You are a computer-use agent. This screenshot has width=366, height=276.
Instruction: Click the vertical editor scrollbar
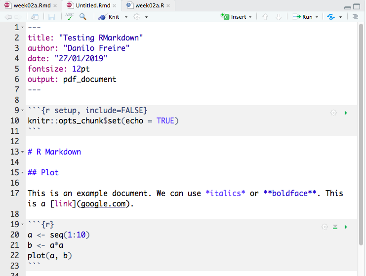361,134
